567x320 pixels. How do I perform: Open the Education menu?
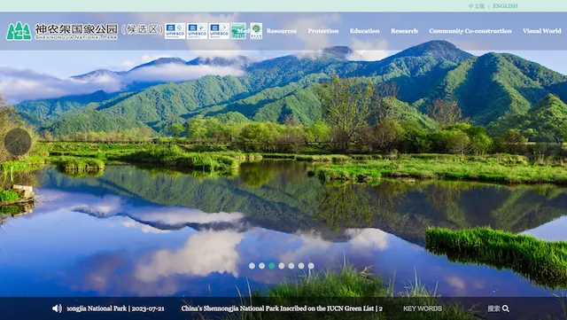(364, 31)
